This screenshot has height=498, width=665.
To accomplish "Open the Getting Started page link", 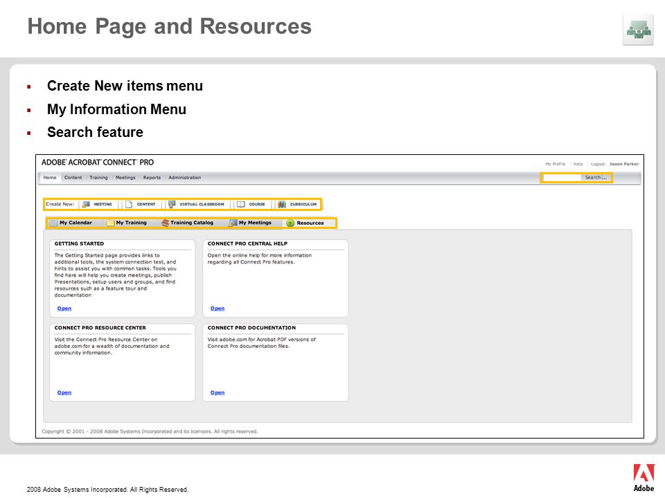I will point(64,308).
